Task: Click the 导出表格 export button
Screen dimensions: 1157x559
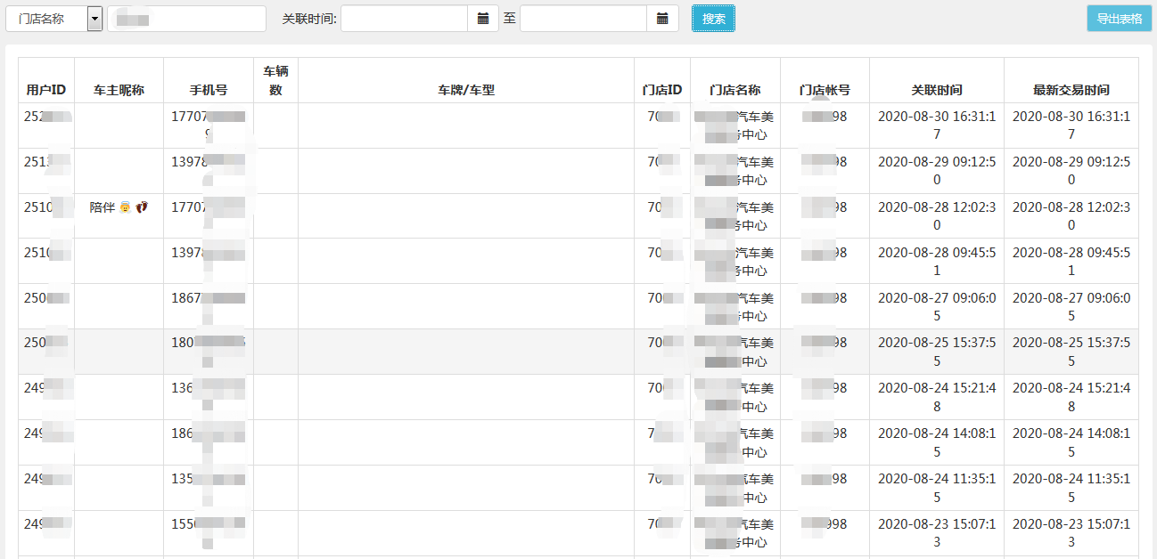Action: coord(1119,19)
